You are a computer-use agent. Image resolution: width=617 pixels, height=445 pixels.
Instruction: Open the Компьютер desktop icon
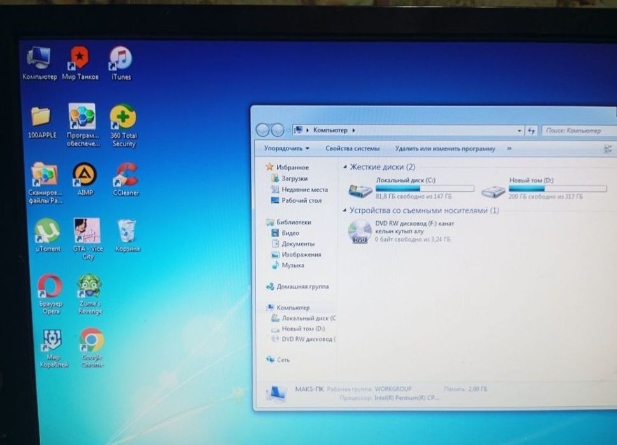(x=39, y=63)
